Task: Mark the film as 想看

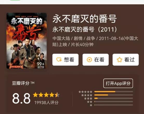Action: click(66, 60)
